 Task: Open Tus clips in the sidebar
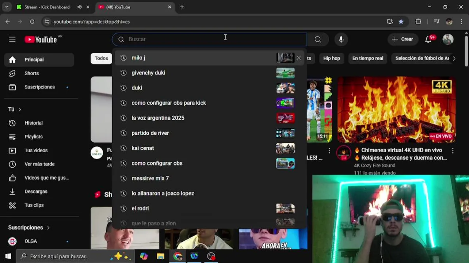39,205
